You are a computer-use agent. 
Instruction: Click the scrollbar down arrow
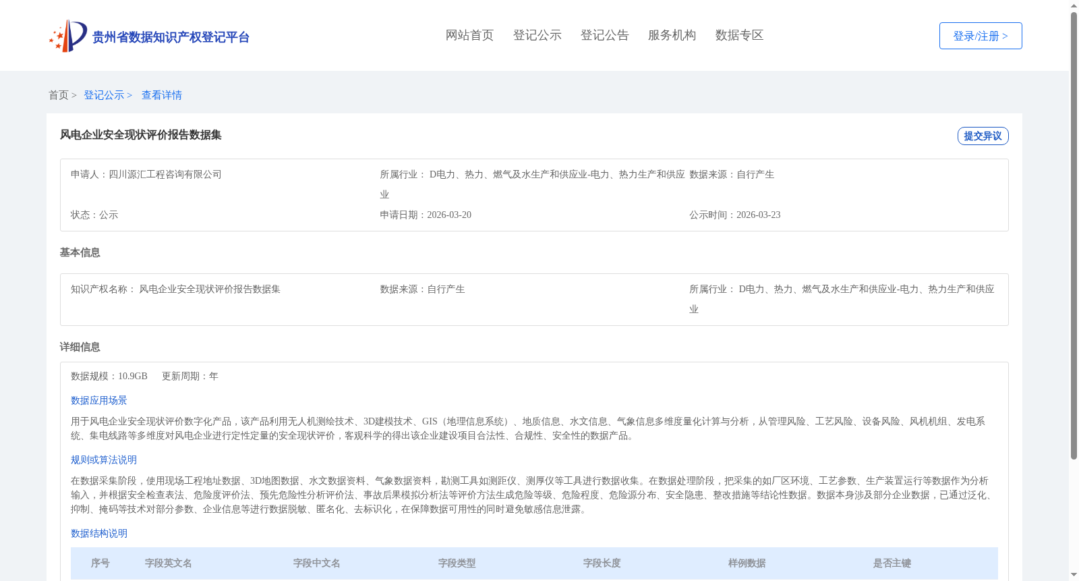pos(1074,575)
